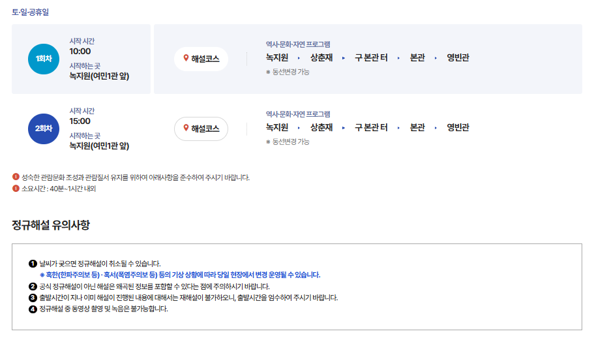
Task: Click the map pin icon in 2회차 해설코스
Action: tap(186, 128)
